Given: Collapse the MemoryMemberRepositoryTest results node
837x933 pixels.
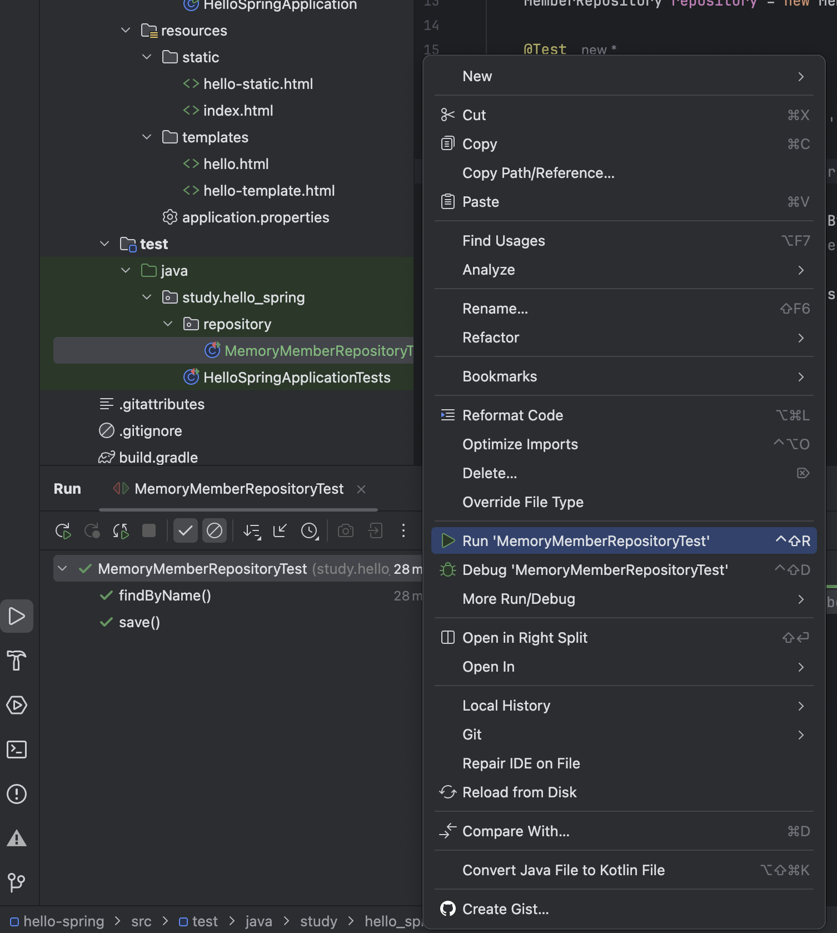Looking at the screenshot, I should pyautogui.click(x=62, y=569).
